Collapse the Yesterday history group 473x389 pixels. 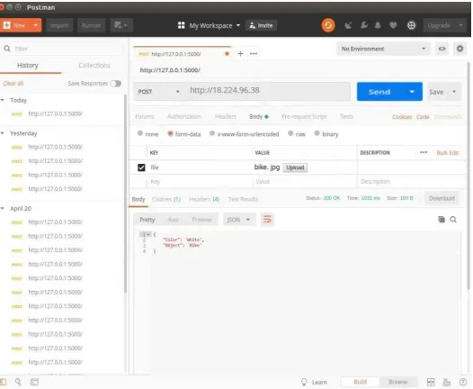tap(3, 133)
